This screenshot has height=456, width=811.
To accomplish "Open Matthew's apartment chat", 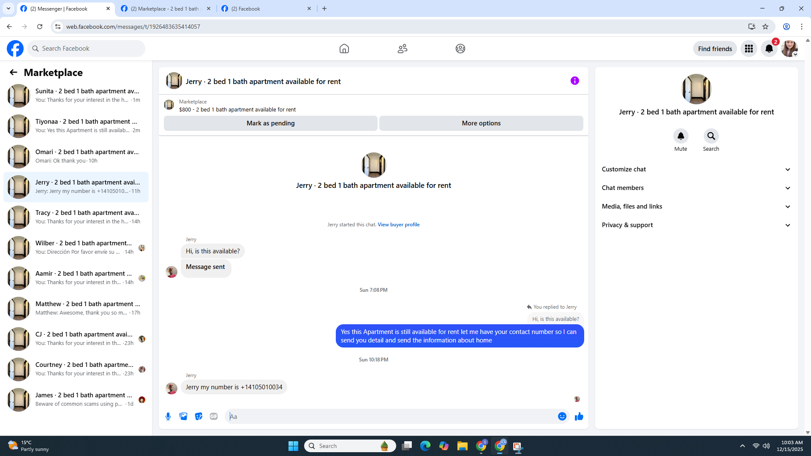I will click(76, 309).
